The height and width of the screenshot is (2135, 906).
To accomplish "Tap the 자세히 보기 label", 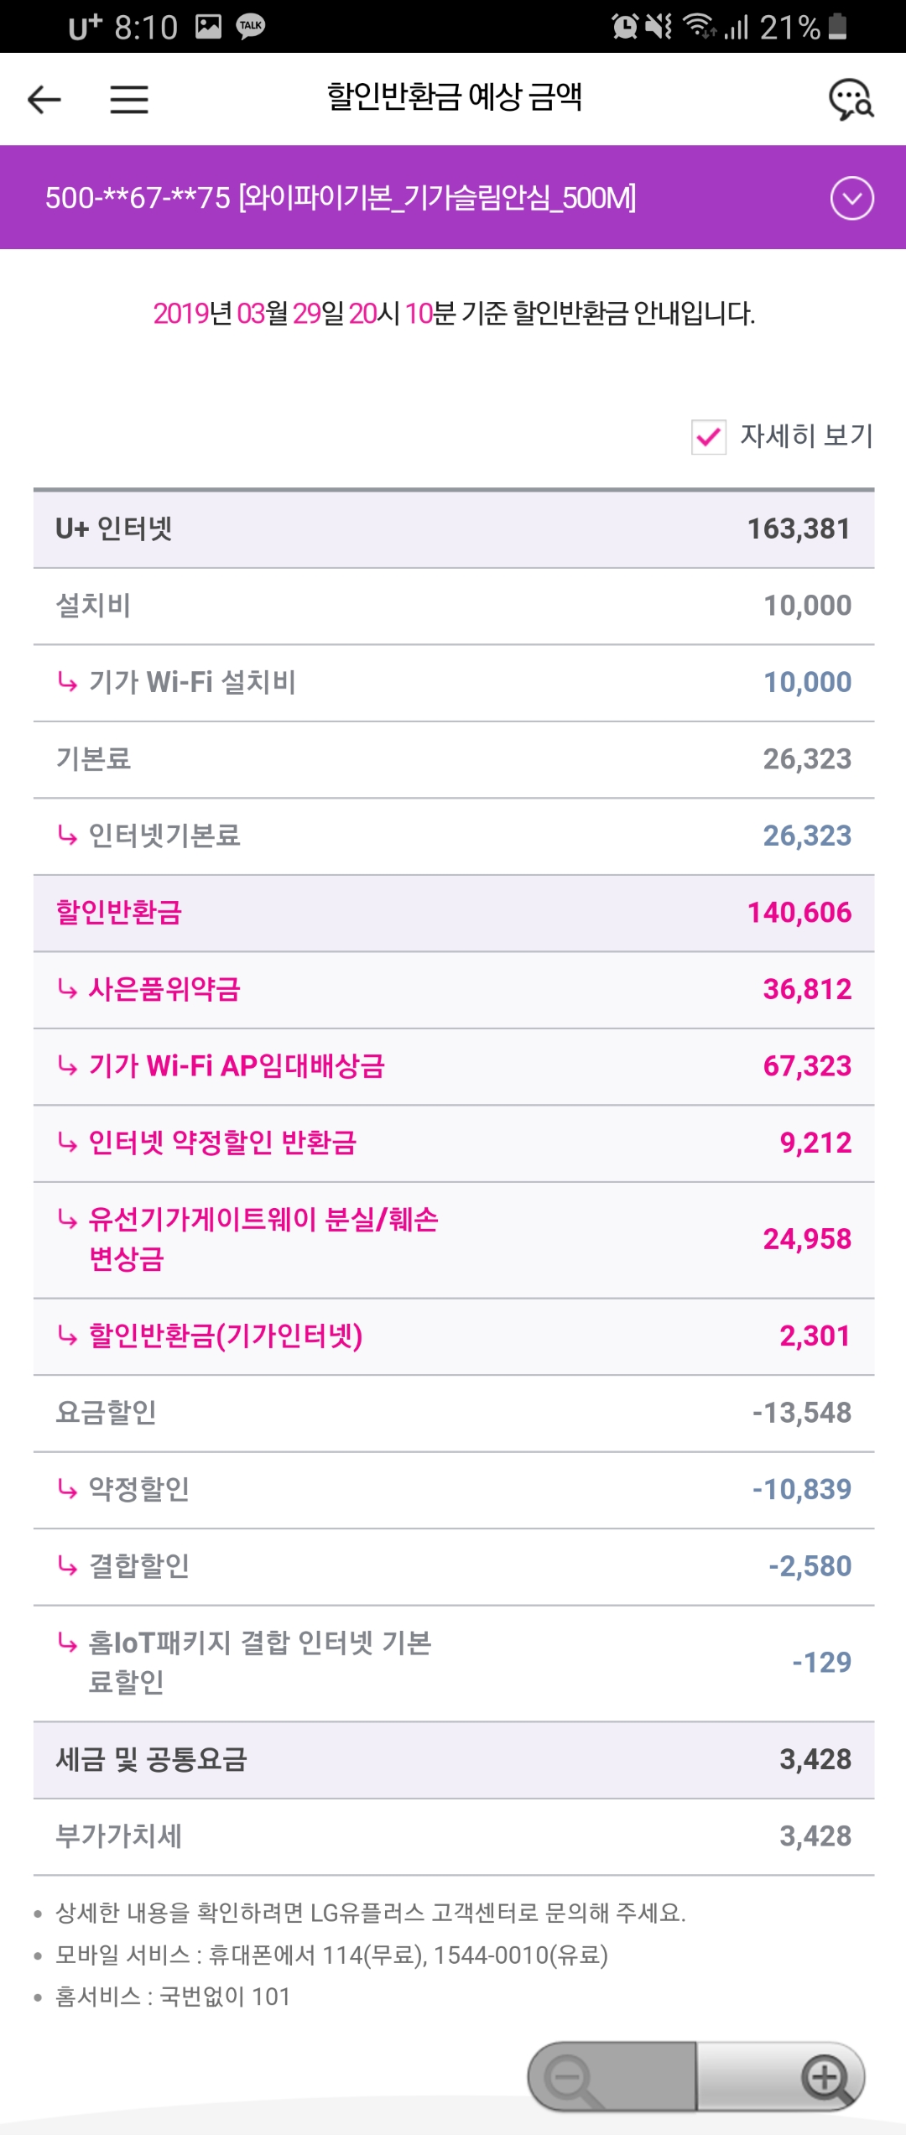I will (806, 436).
